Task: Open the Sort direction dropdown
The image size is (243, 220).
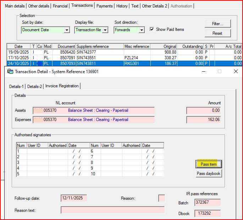Action: click(142, 30)
